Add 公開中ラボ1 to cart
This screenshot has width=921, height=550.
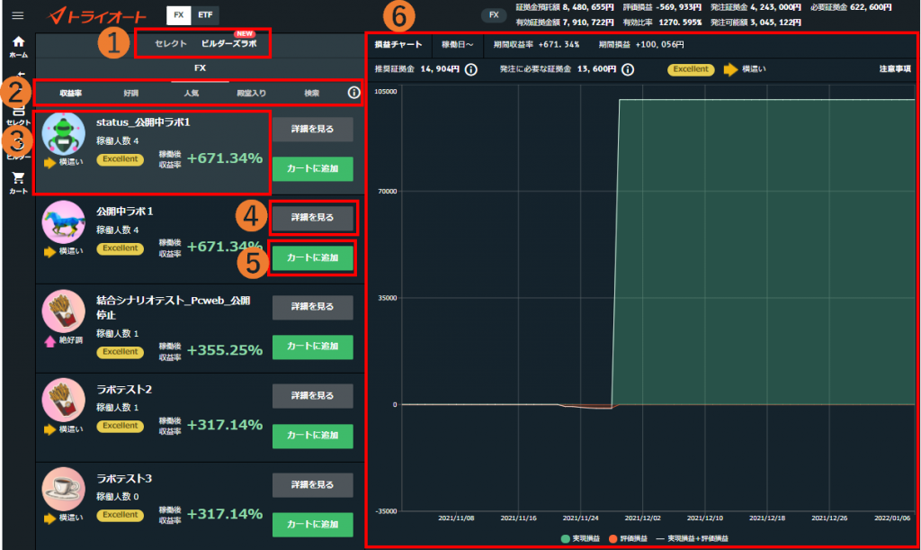[312, 258]
